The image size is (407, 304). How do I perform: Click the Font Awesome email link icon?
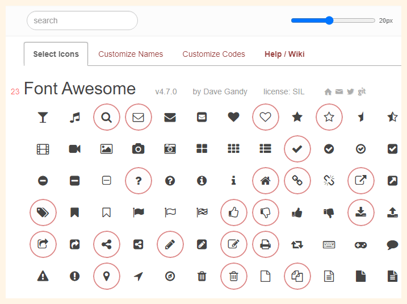pyautogui.click(x=339, y=91)
